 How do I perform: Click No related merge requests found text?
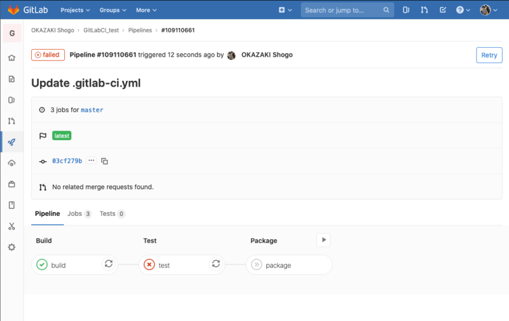(x=103, y=187)
